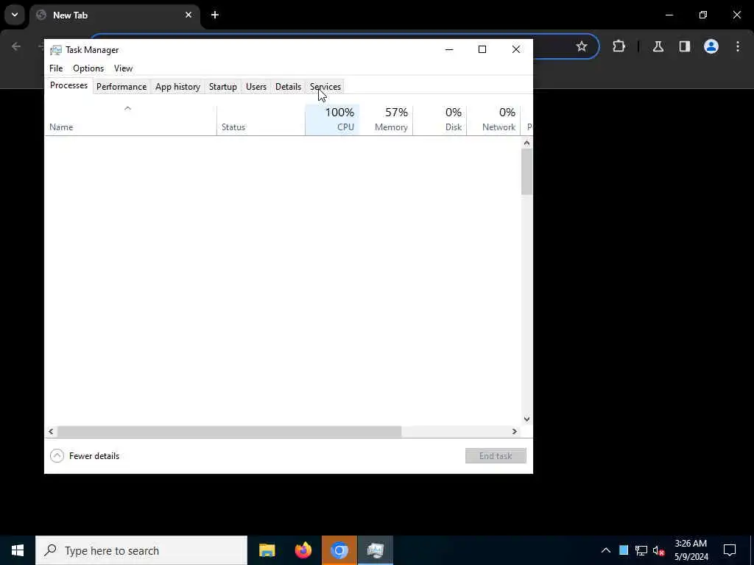Click the vertical scrollbar down arrow
The image size is (754, 565).
(526, 419)
